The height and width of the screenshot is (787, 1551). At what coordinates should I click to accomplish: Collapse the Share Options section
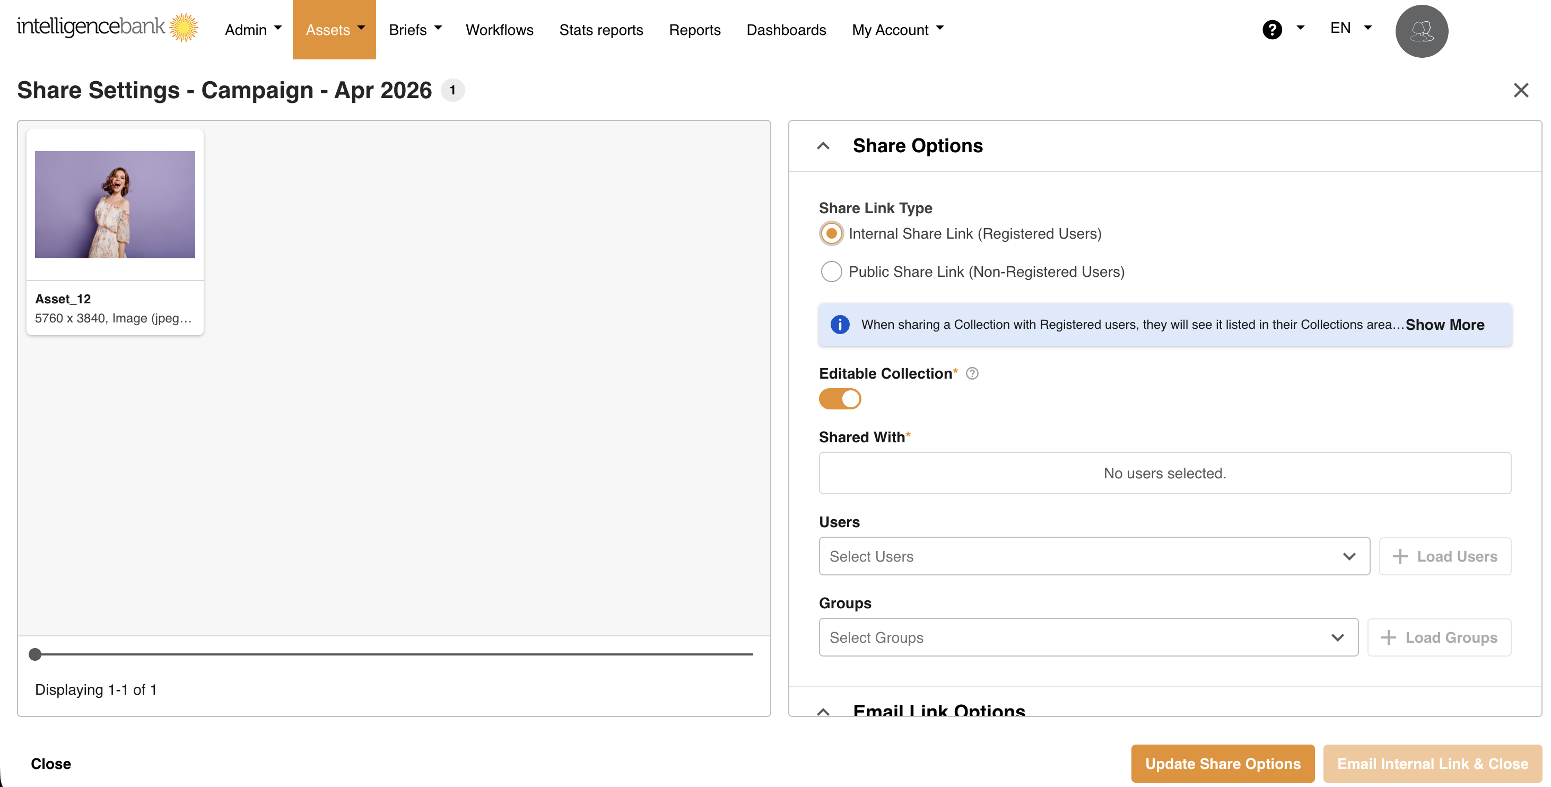[823, 146]
